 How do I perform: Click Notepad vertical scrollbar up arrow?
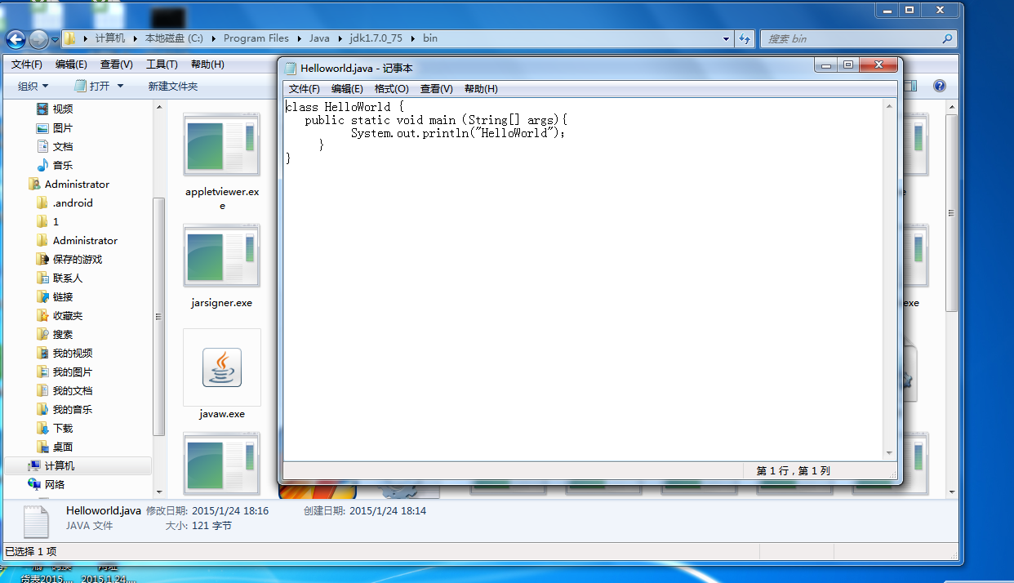[x=890, y=105]
